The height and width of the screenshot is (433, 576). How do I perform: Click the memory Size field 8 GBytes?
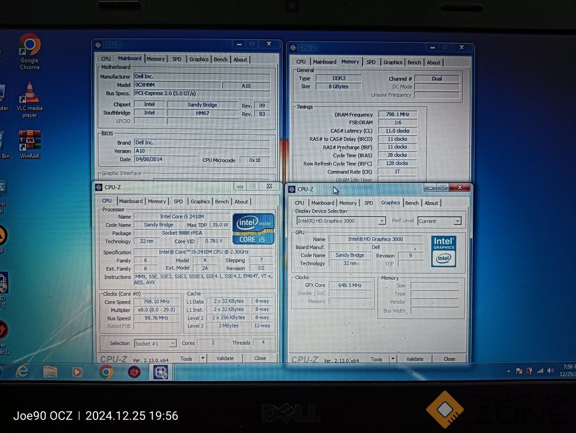point(339,87)
